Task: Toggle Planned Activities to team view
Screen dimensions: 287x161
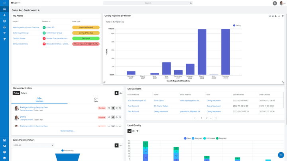Action: tap(121, 93)
